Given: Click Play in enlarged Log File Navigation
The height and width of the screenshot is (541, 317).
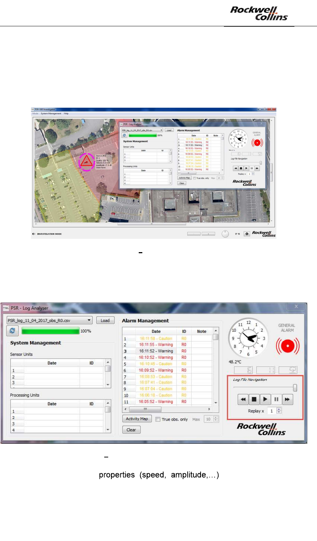Looking at the screenshot, I should tap(265, 399).
